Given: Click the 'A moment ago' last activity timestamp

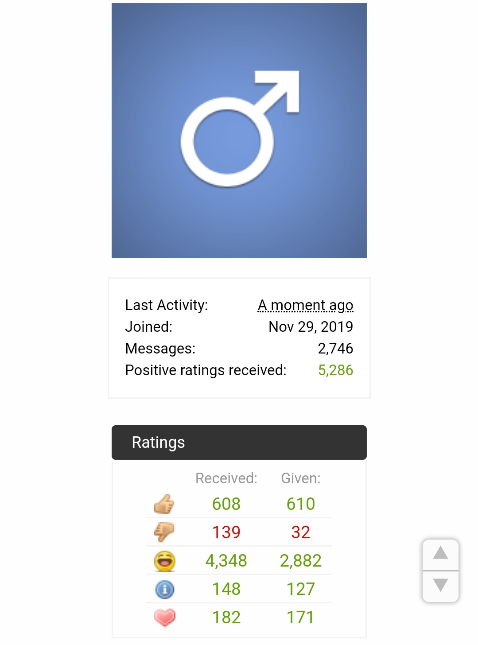Looking at the screenshot, I should [305, 305].
